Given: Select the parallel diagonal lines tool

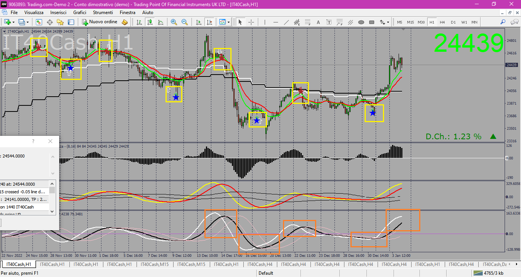Looking at the screenshot, I should coord(350,22).
